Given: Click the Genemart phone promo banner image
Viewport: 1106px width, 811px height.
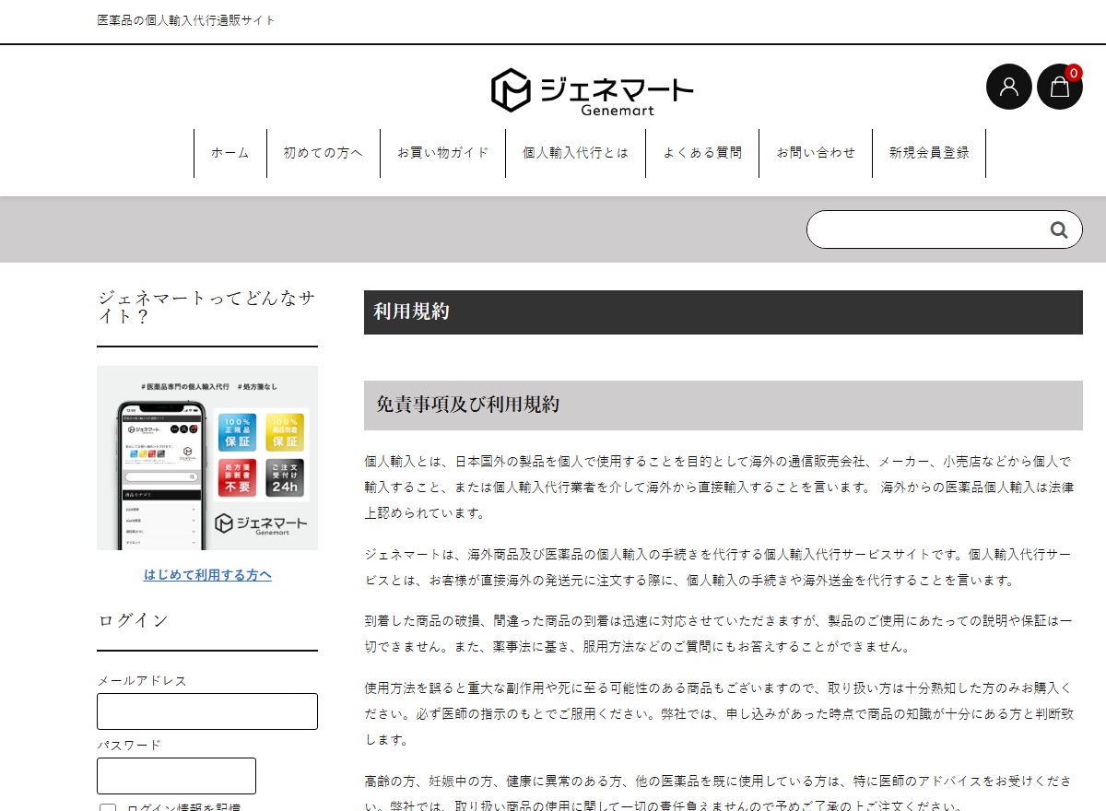Looking at the screenshot, I should tap(207, 458).
